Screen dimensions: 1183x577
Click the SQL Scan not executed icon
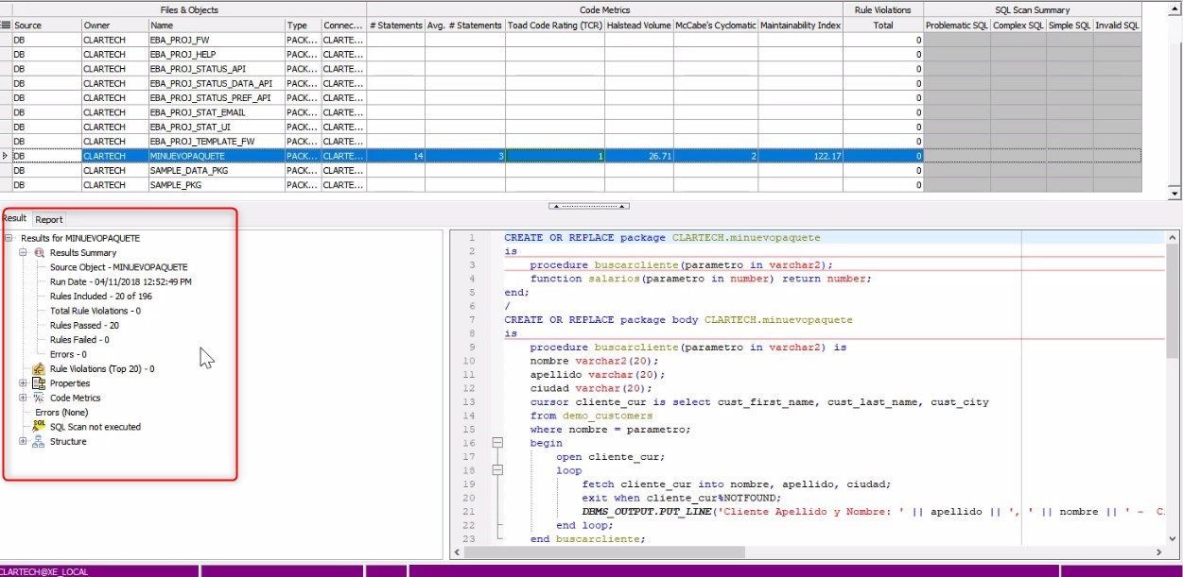point(39,427)
